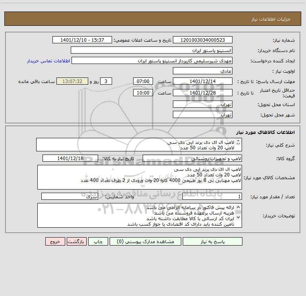306x296 pixels.
Task: Click the delivery city field 'تهران'
Action: tap(203, 114)
